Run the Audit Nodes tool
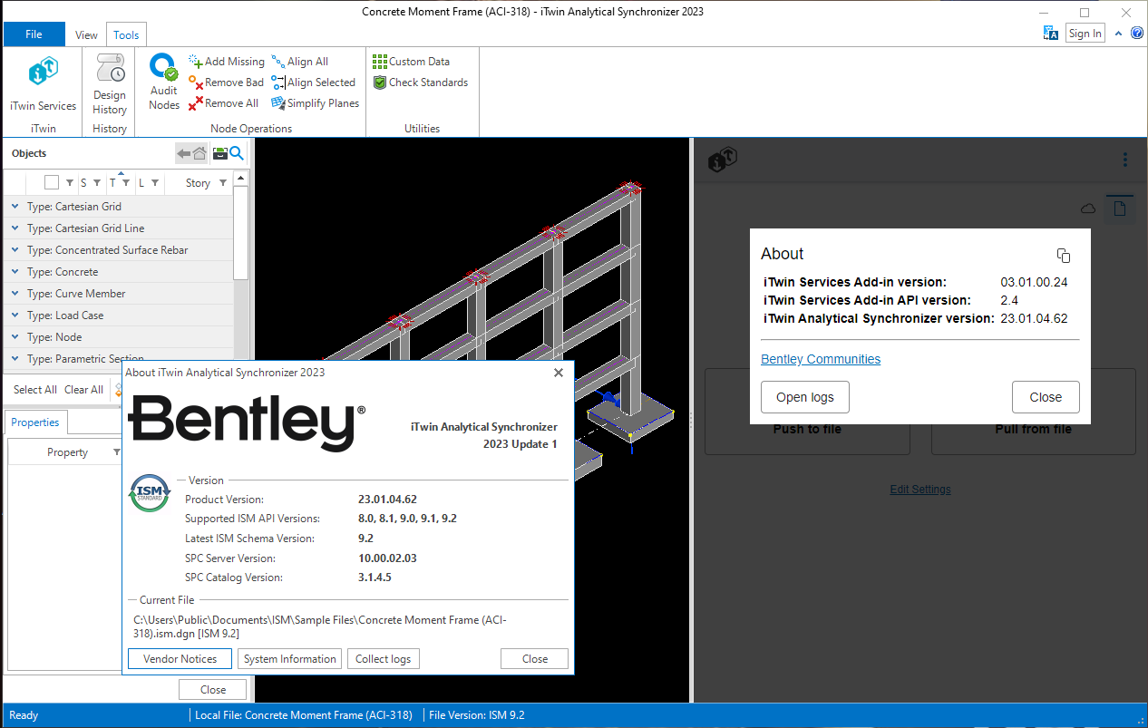 tap(164, 83)
